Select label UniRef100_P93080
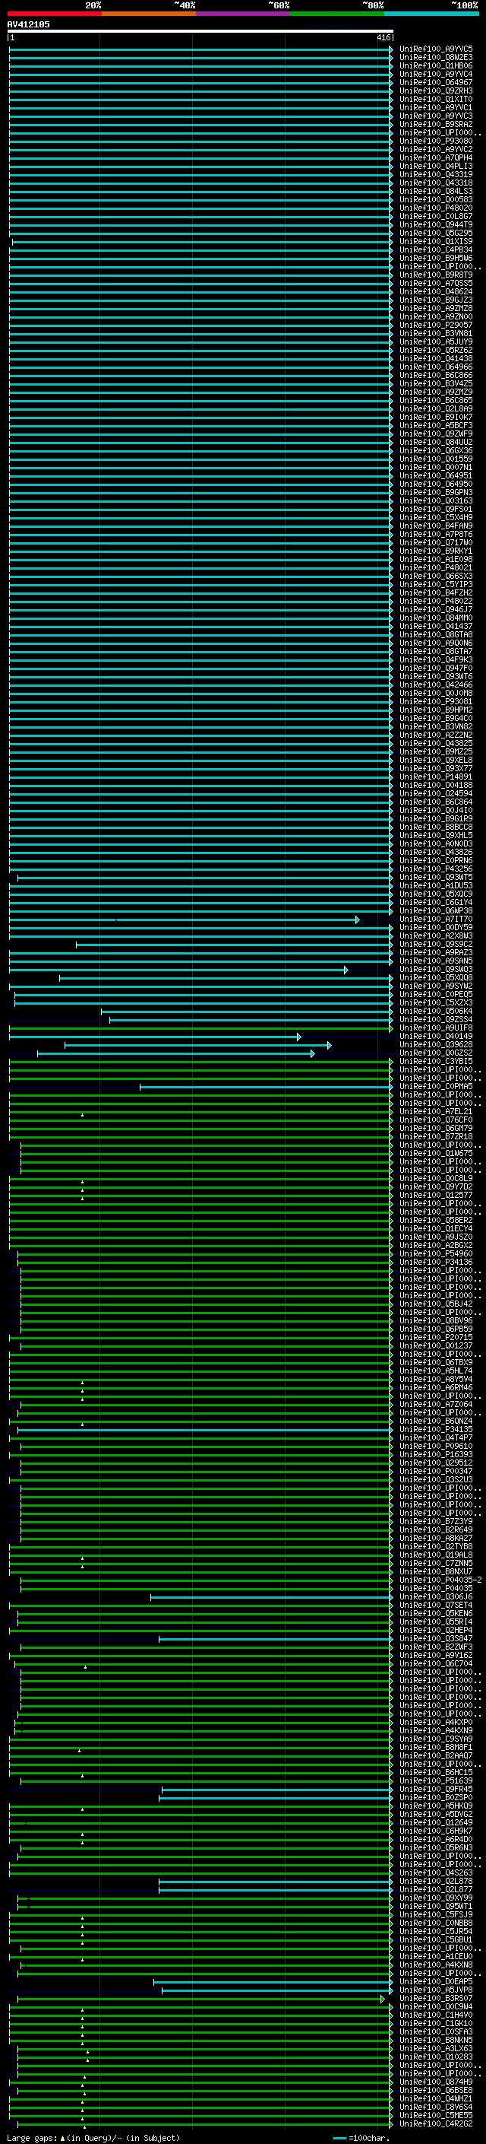Viewport: 486px width, 2144px height. (x=436, y=141)
